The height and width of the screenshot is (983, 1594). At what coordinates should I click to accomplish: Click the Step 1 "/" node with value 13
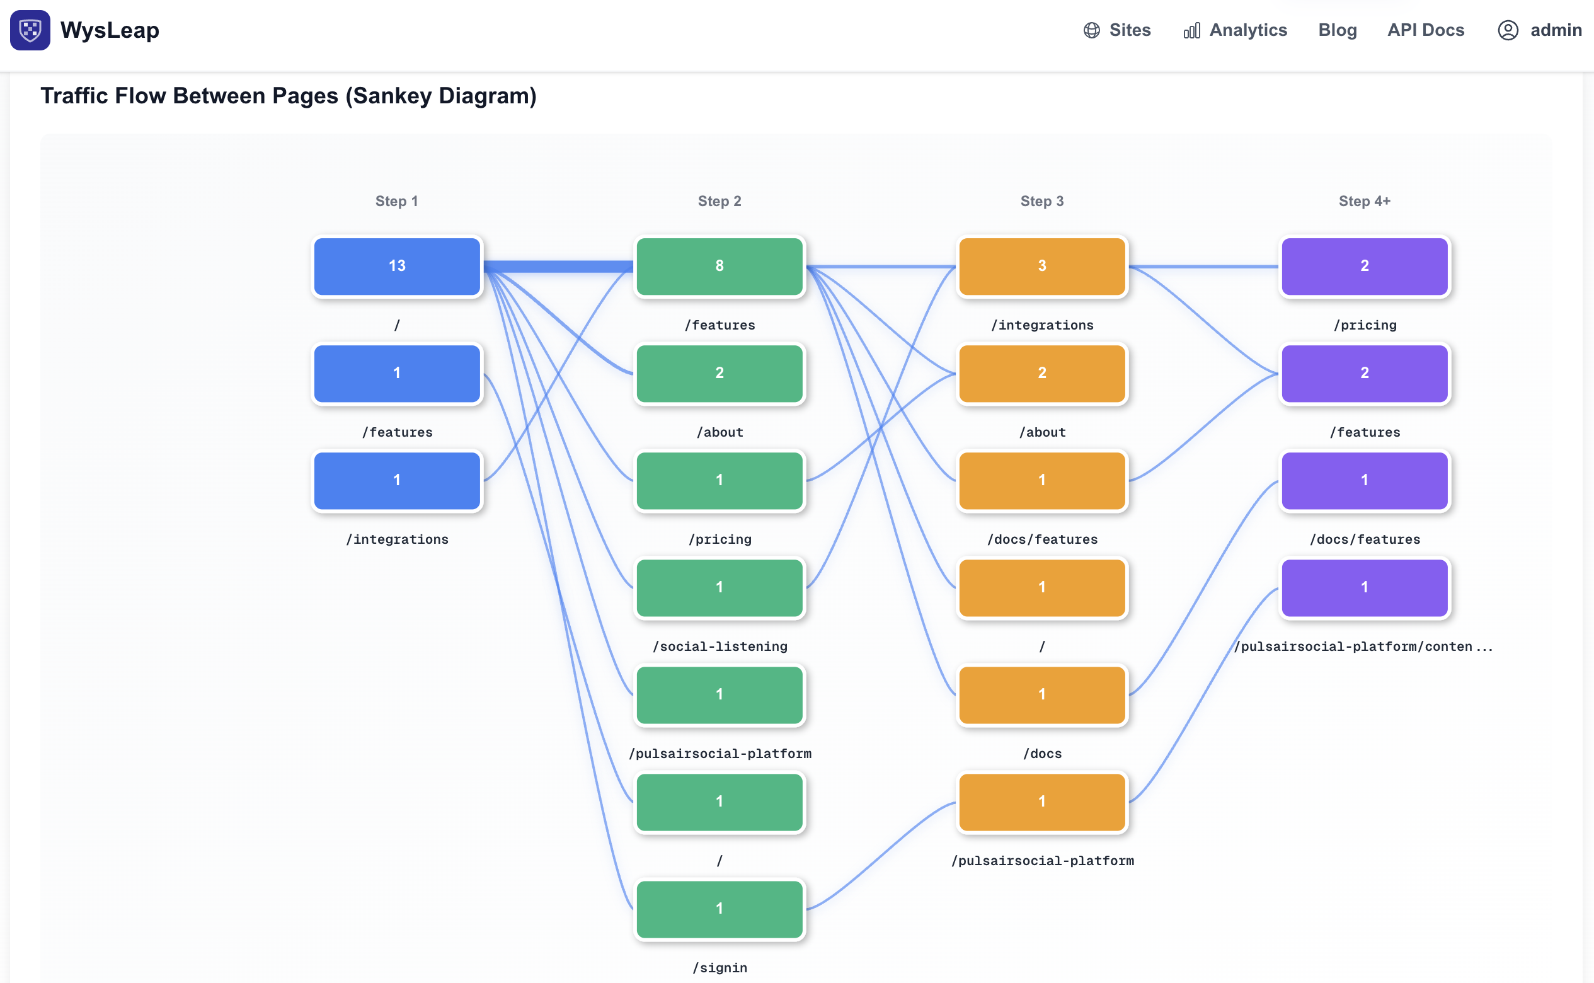click(x=396, y=266)
